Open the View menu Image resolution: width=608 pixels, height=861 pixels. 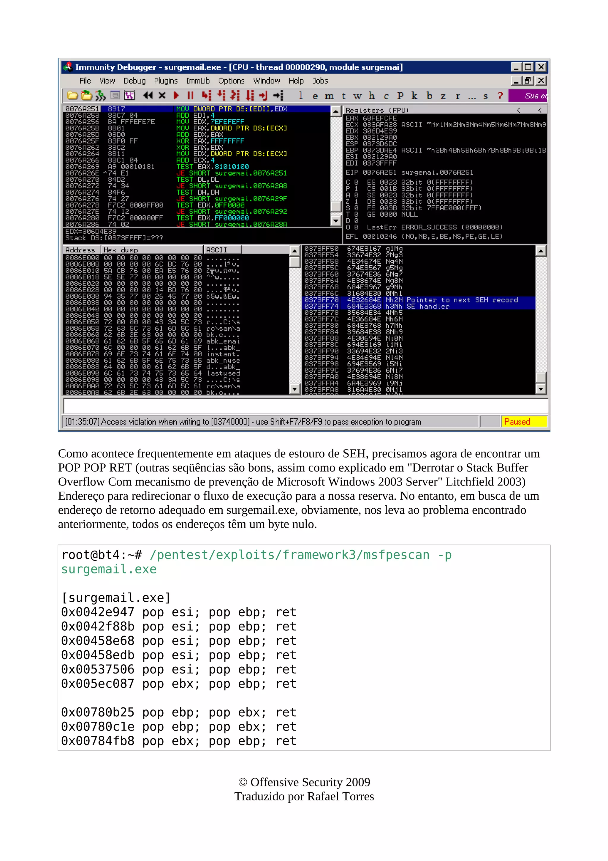click(x=107, y=81)
